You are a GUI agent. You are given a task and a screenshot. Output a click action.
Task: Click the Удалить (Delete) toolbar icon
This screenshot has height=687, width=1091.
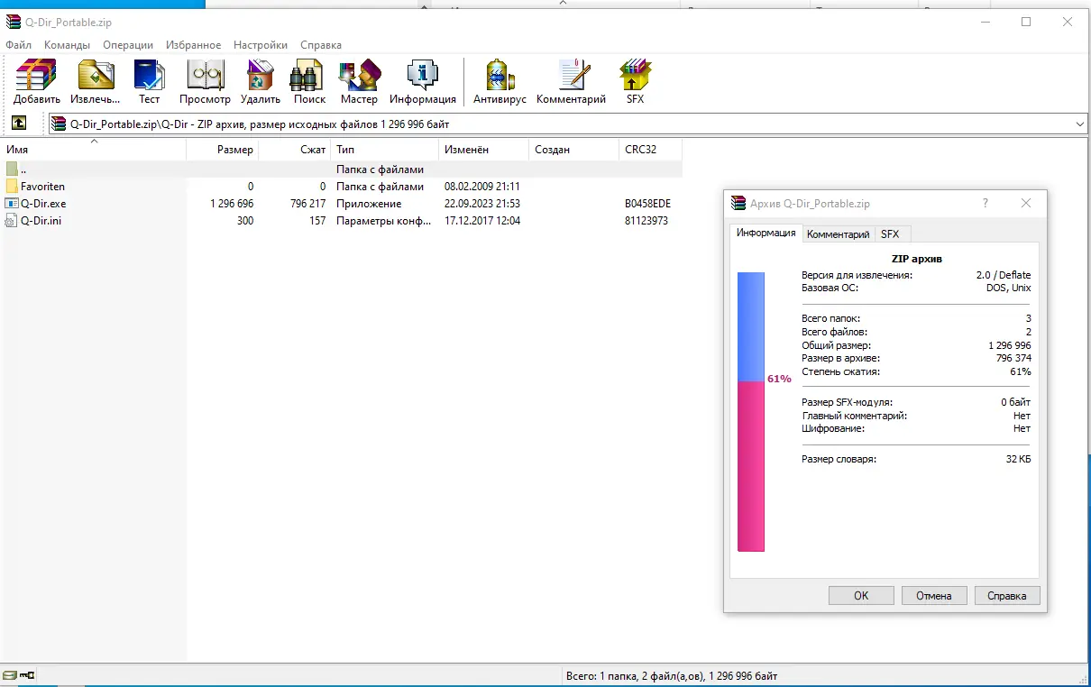point(261,76)
